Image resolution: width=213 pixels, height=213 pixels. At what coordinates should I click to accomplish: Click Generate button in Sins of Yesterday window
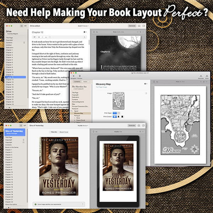(132, 125)
